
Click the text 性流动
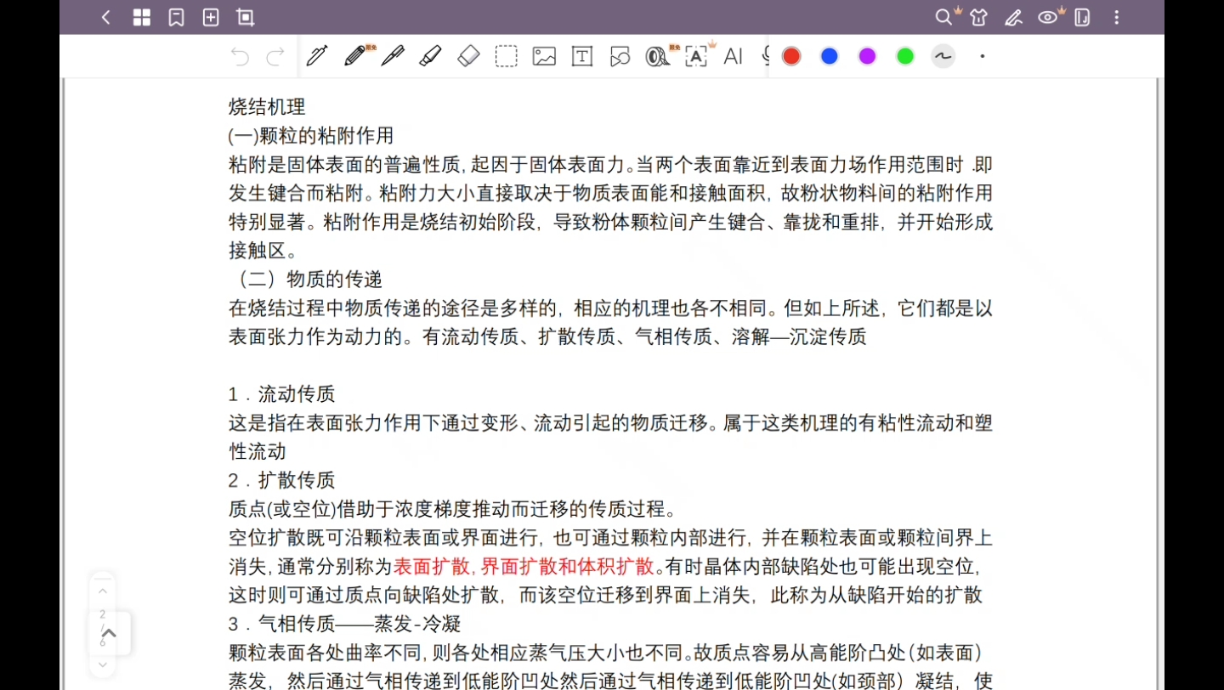258,452
